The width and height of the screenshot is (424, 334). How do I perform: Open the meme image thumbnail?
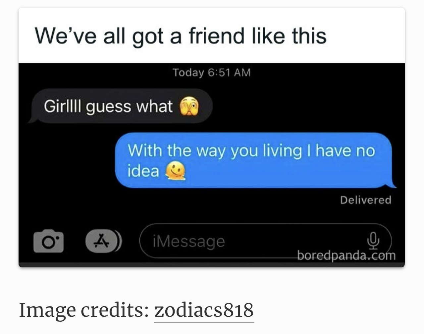pos(212,138)
